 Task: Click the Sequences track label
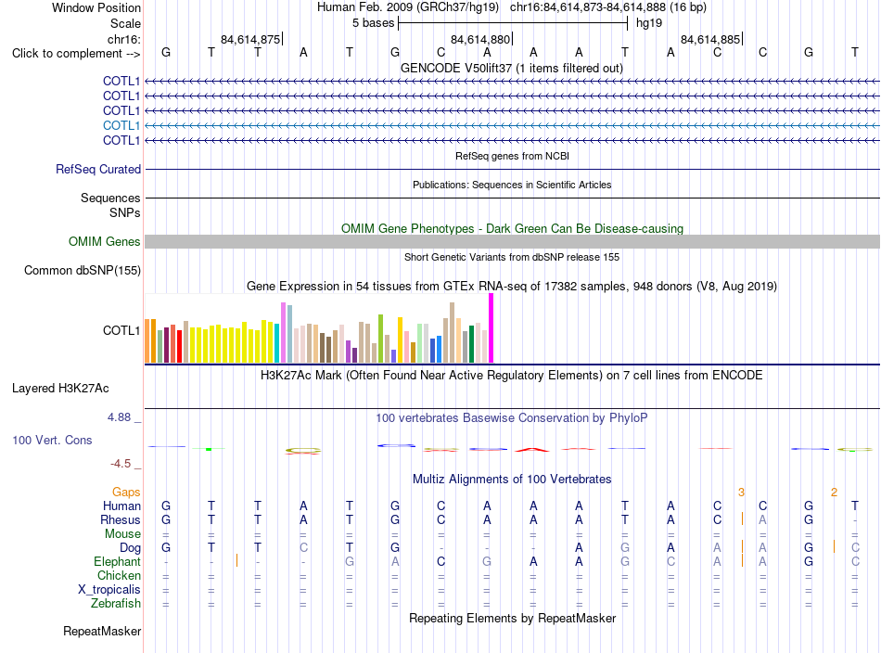tap(110, 198)
